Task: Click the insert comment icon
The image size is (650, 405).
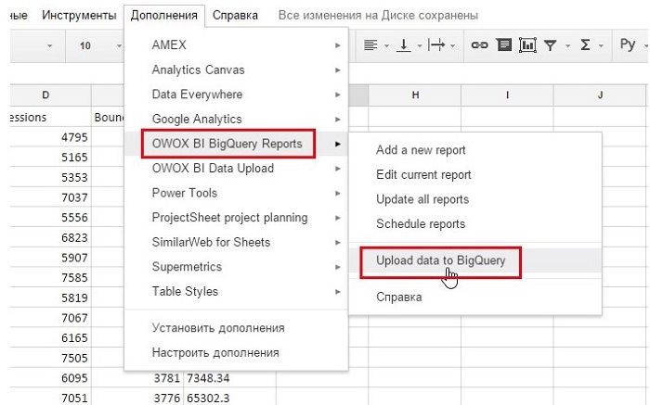Action: point(503,44)
